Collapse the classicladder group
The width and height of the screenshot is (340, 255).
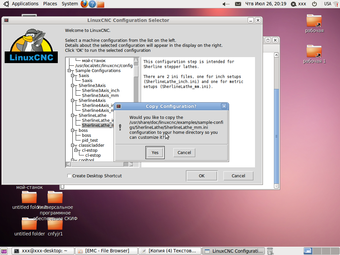coord(73,145)
